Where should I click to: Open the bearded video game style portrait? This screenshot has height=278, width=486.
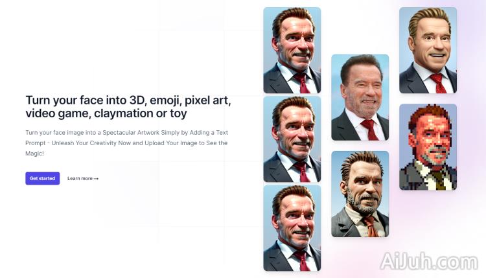pos(360,194)
